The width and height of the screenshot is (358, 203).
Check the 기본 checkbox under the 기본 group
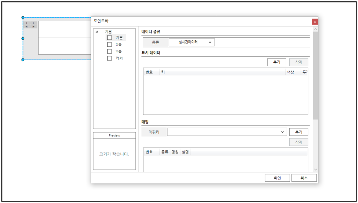[x=110, y=38]
